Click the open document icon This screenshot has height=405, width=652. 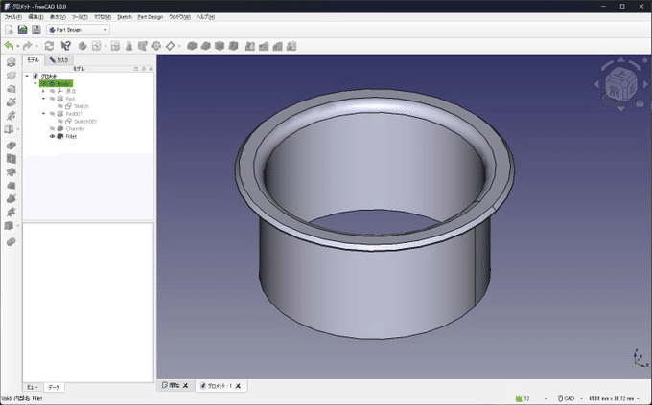(22, 30)
